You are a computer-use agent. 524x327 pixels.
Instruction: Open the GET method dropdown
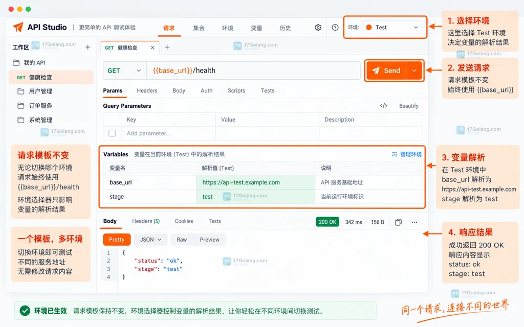(124, 71)
